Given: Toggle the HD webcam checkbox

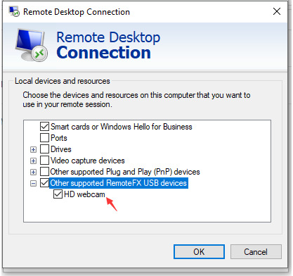Looking at the screenshot, I should 58,194.
